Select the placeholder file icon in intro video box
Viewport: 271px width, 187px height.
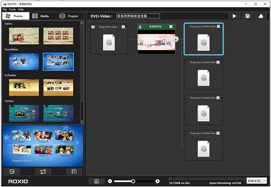click(109, 42)
